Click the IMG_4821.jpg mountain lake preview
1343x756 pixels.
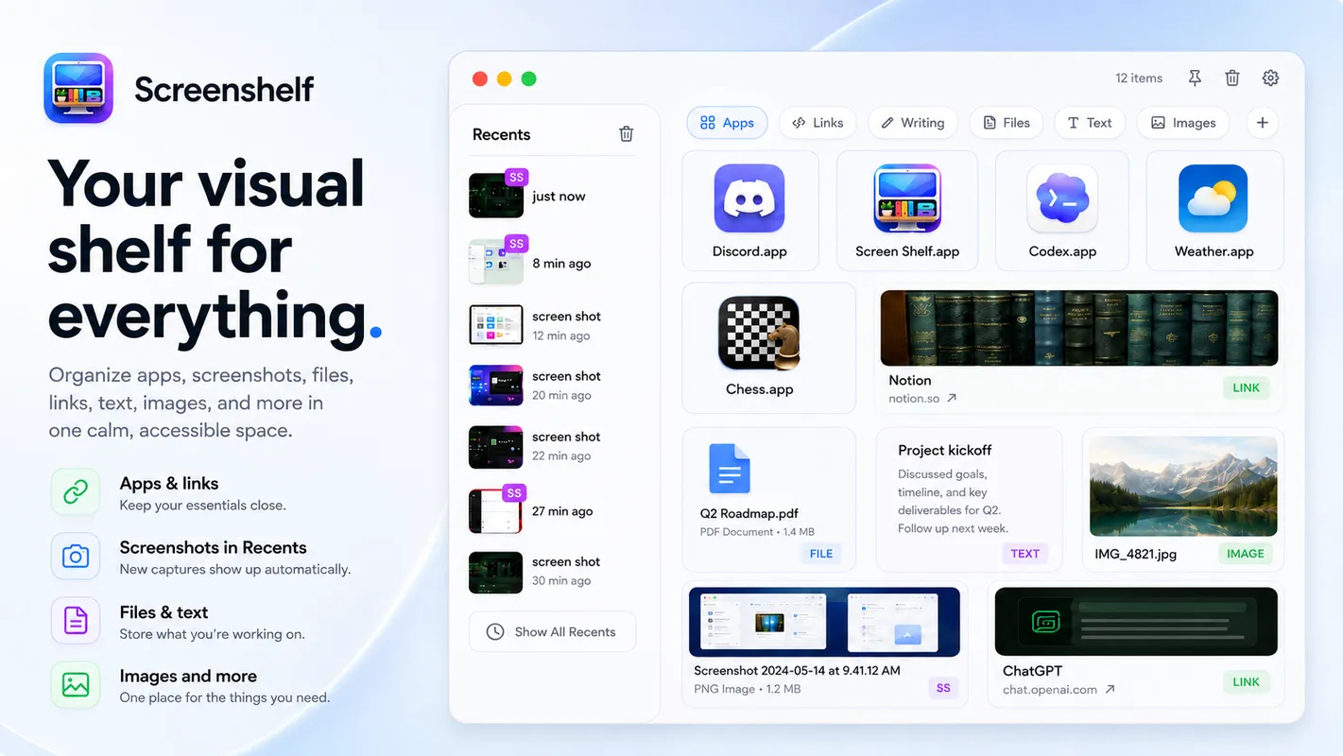point(1183,487)
